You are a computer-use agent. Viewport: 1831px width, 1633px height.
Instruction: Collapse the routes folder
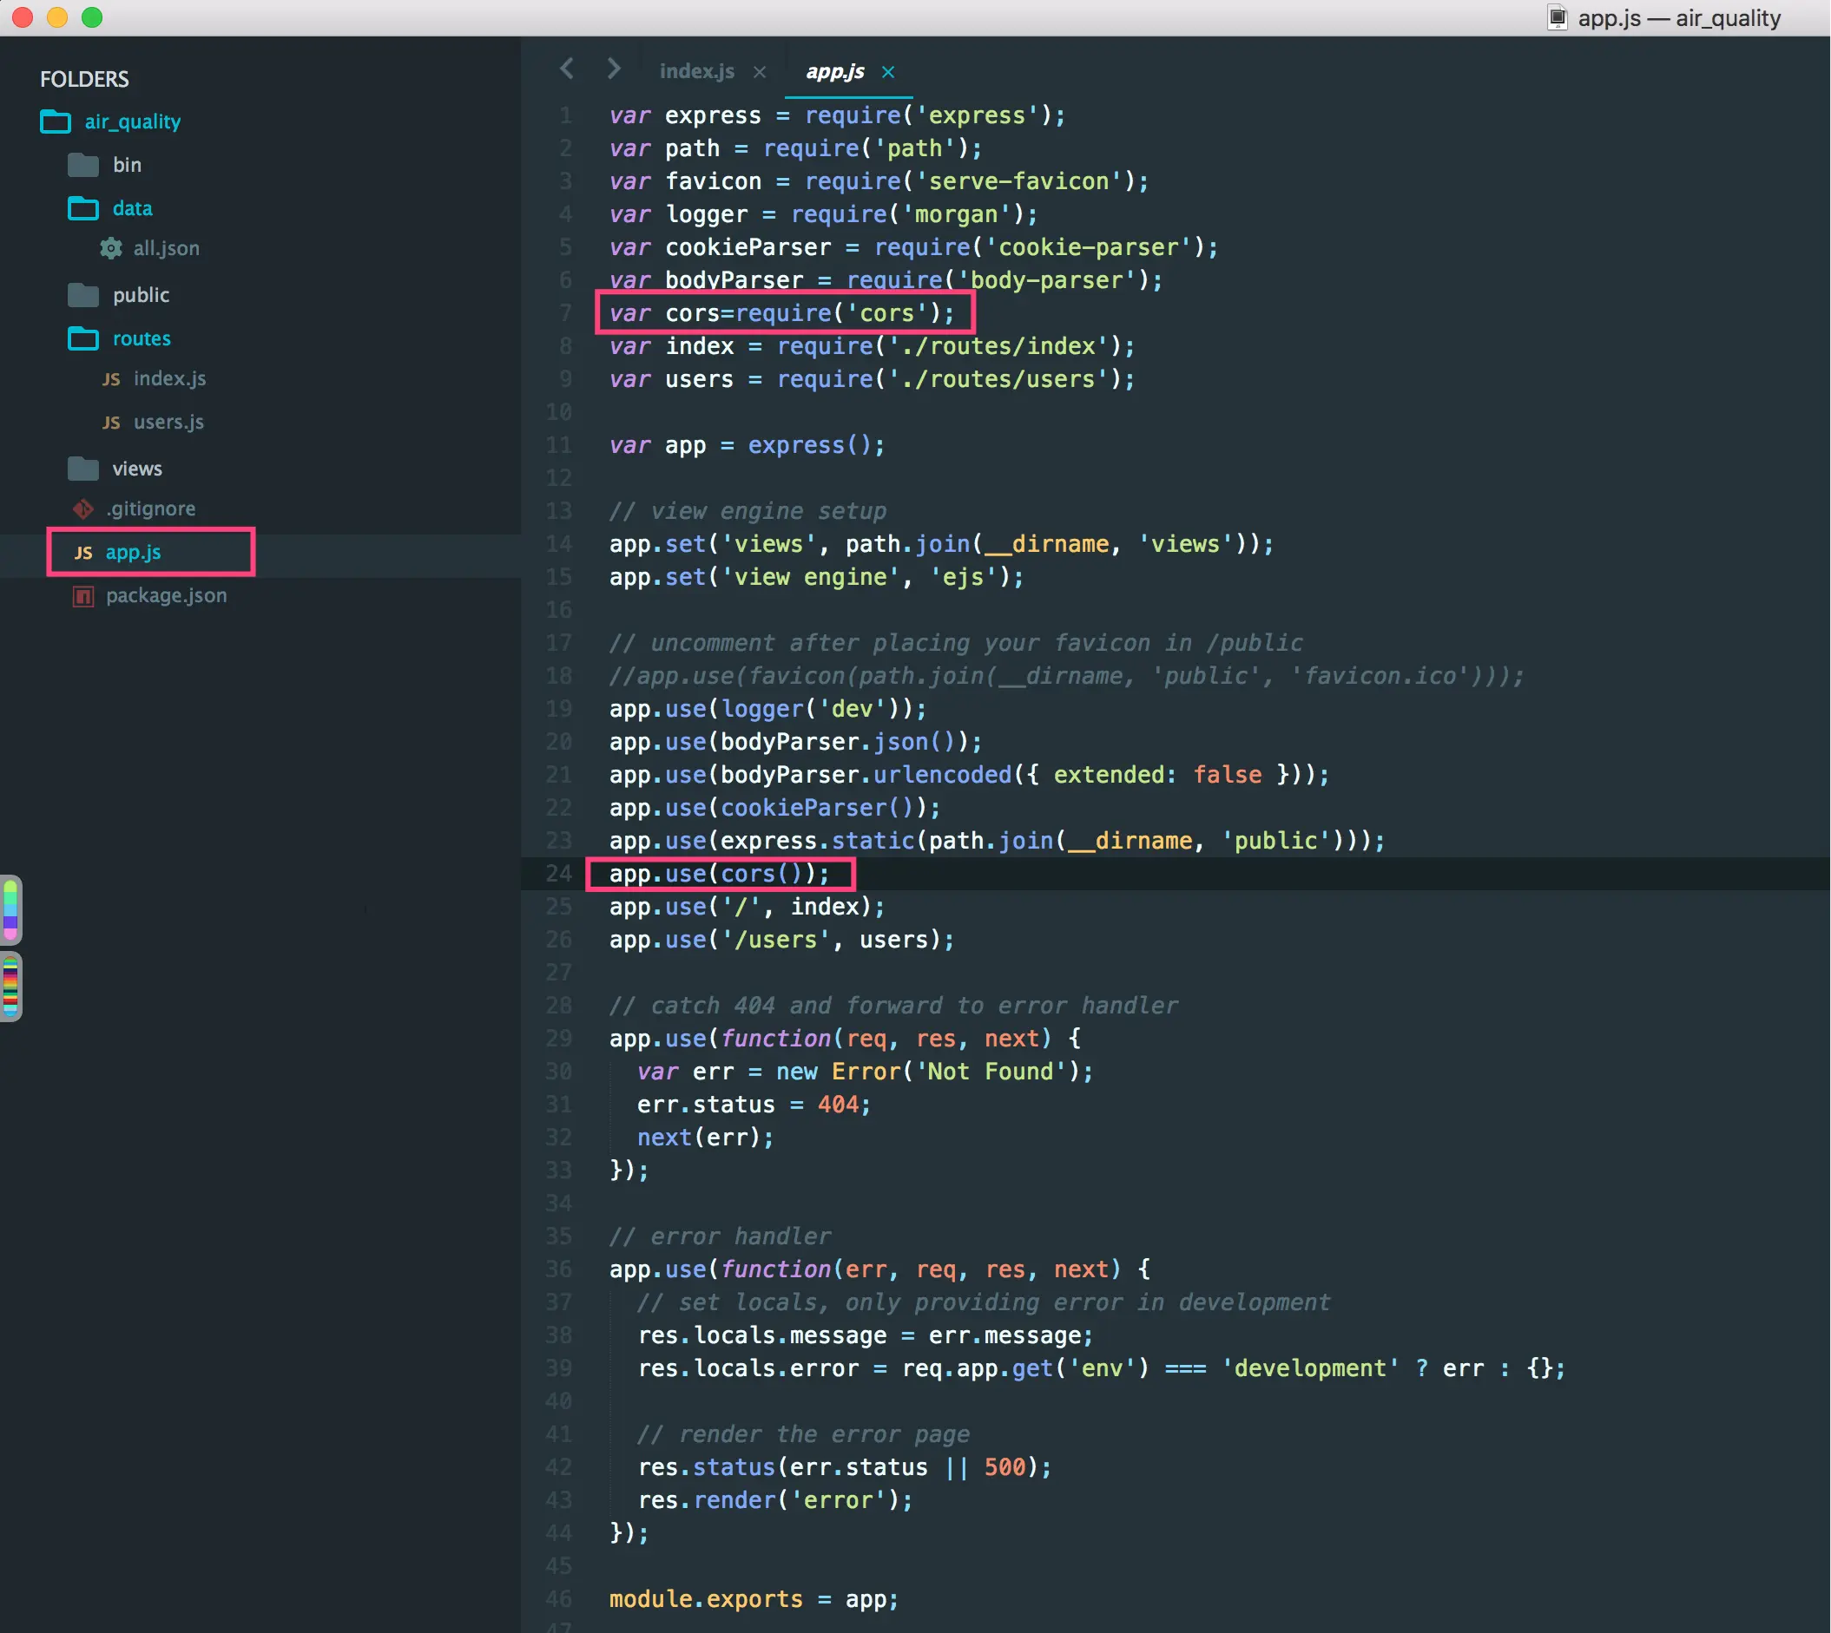pyautogui.click(x=83, y=339)
